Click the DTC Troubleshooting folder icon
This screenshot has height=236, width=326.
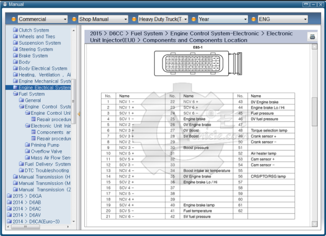tap(21, 170)
